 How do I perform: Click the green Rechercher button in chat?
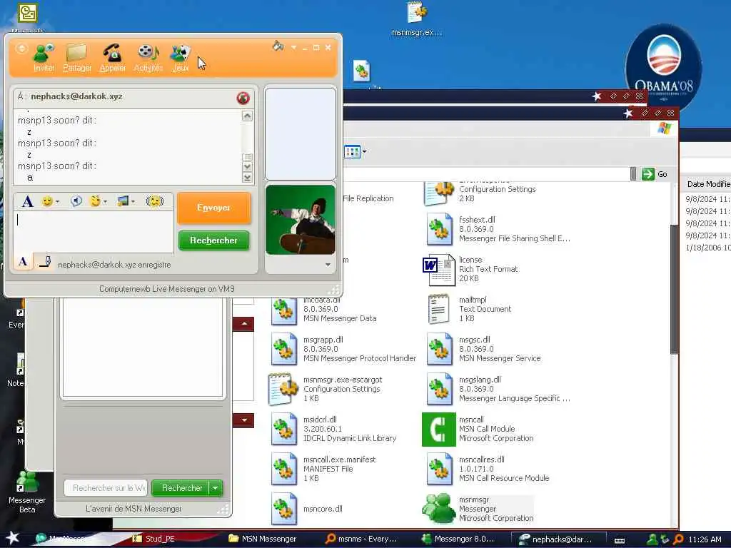click(213, 240)
